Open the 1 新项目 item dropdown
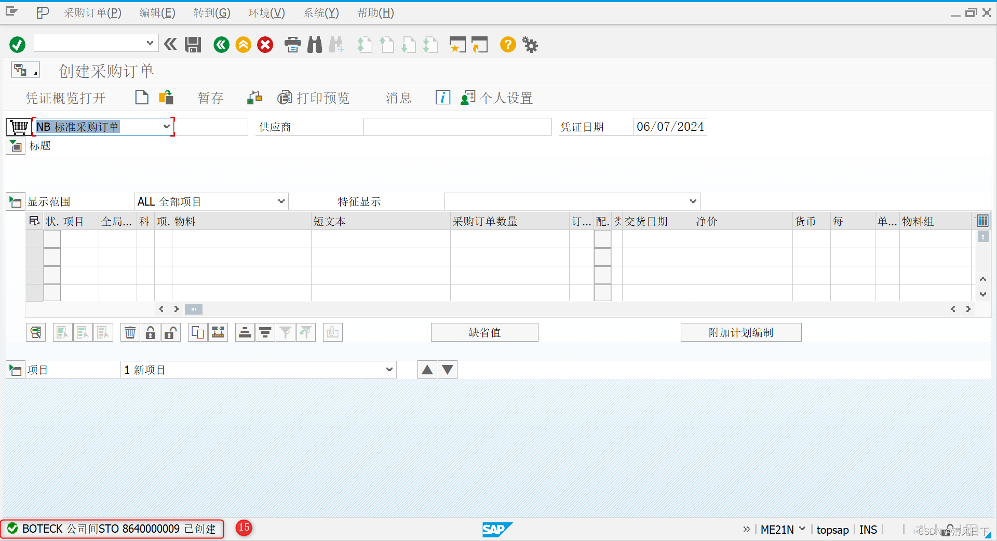The width and height of the screenshot is (997, 541). (389, 370)
